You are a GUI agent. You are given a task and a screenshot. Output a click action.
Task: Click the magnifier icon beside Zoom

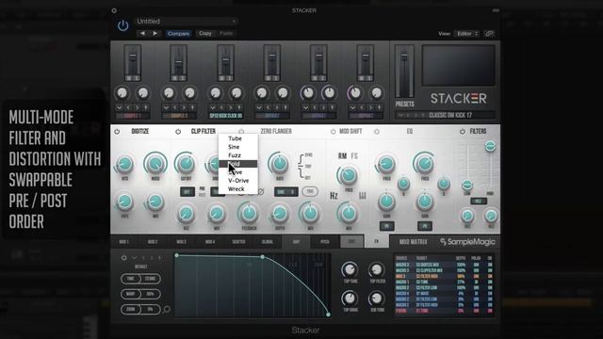pos(167,309)
